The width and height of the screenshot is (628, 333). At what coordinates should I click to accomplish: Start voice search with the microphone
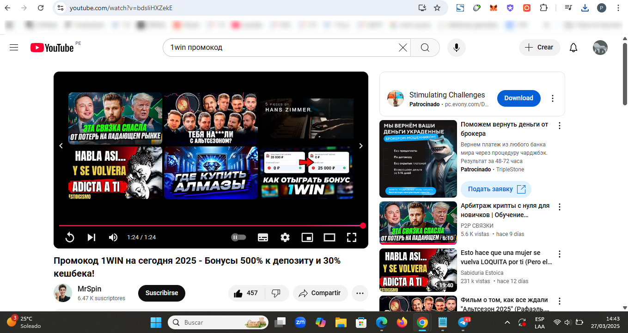[x=457, y=47]
